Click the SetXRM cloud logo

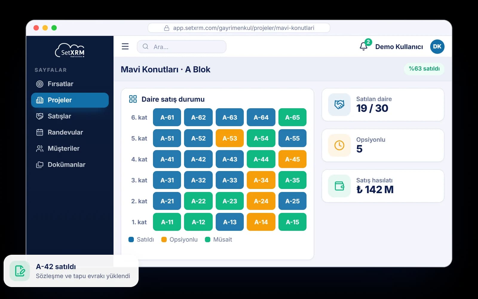(70, 51)
